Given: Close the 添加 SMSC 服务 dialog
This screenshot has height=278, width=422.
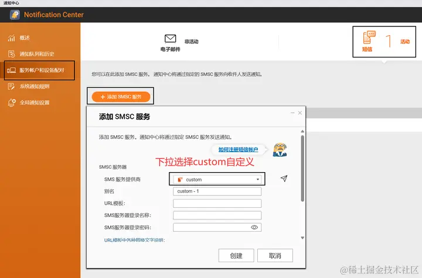Looking at the screenshot, I should (x=300, y=113).
